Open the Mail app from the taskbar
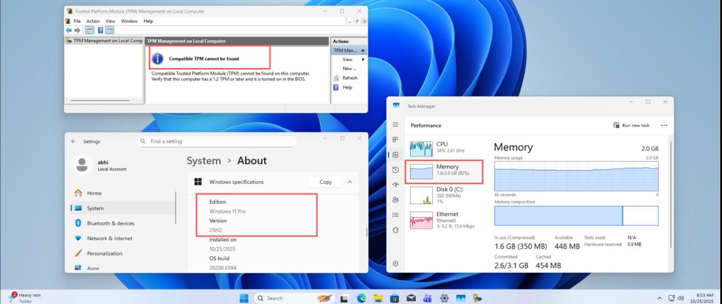The height and width of the screenshot is (304, 722). (x=411, y=298)
